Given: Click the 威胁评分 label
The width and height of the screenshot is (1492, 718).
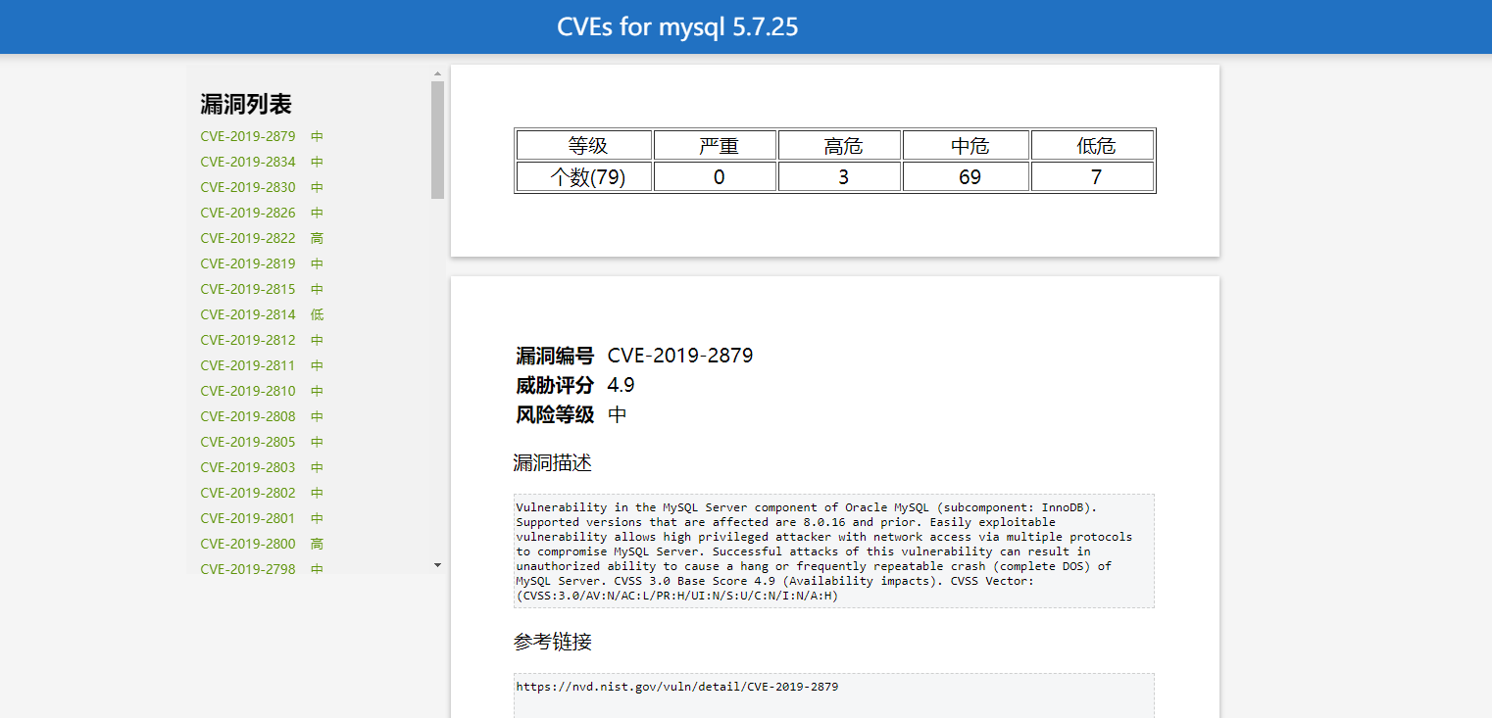Looking at the screenshot, I should pos(555,385).
